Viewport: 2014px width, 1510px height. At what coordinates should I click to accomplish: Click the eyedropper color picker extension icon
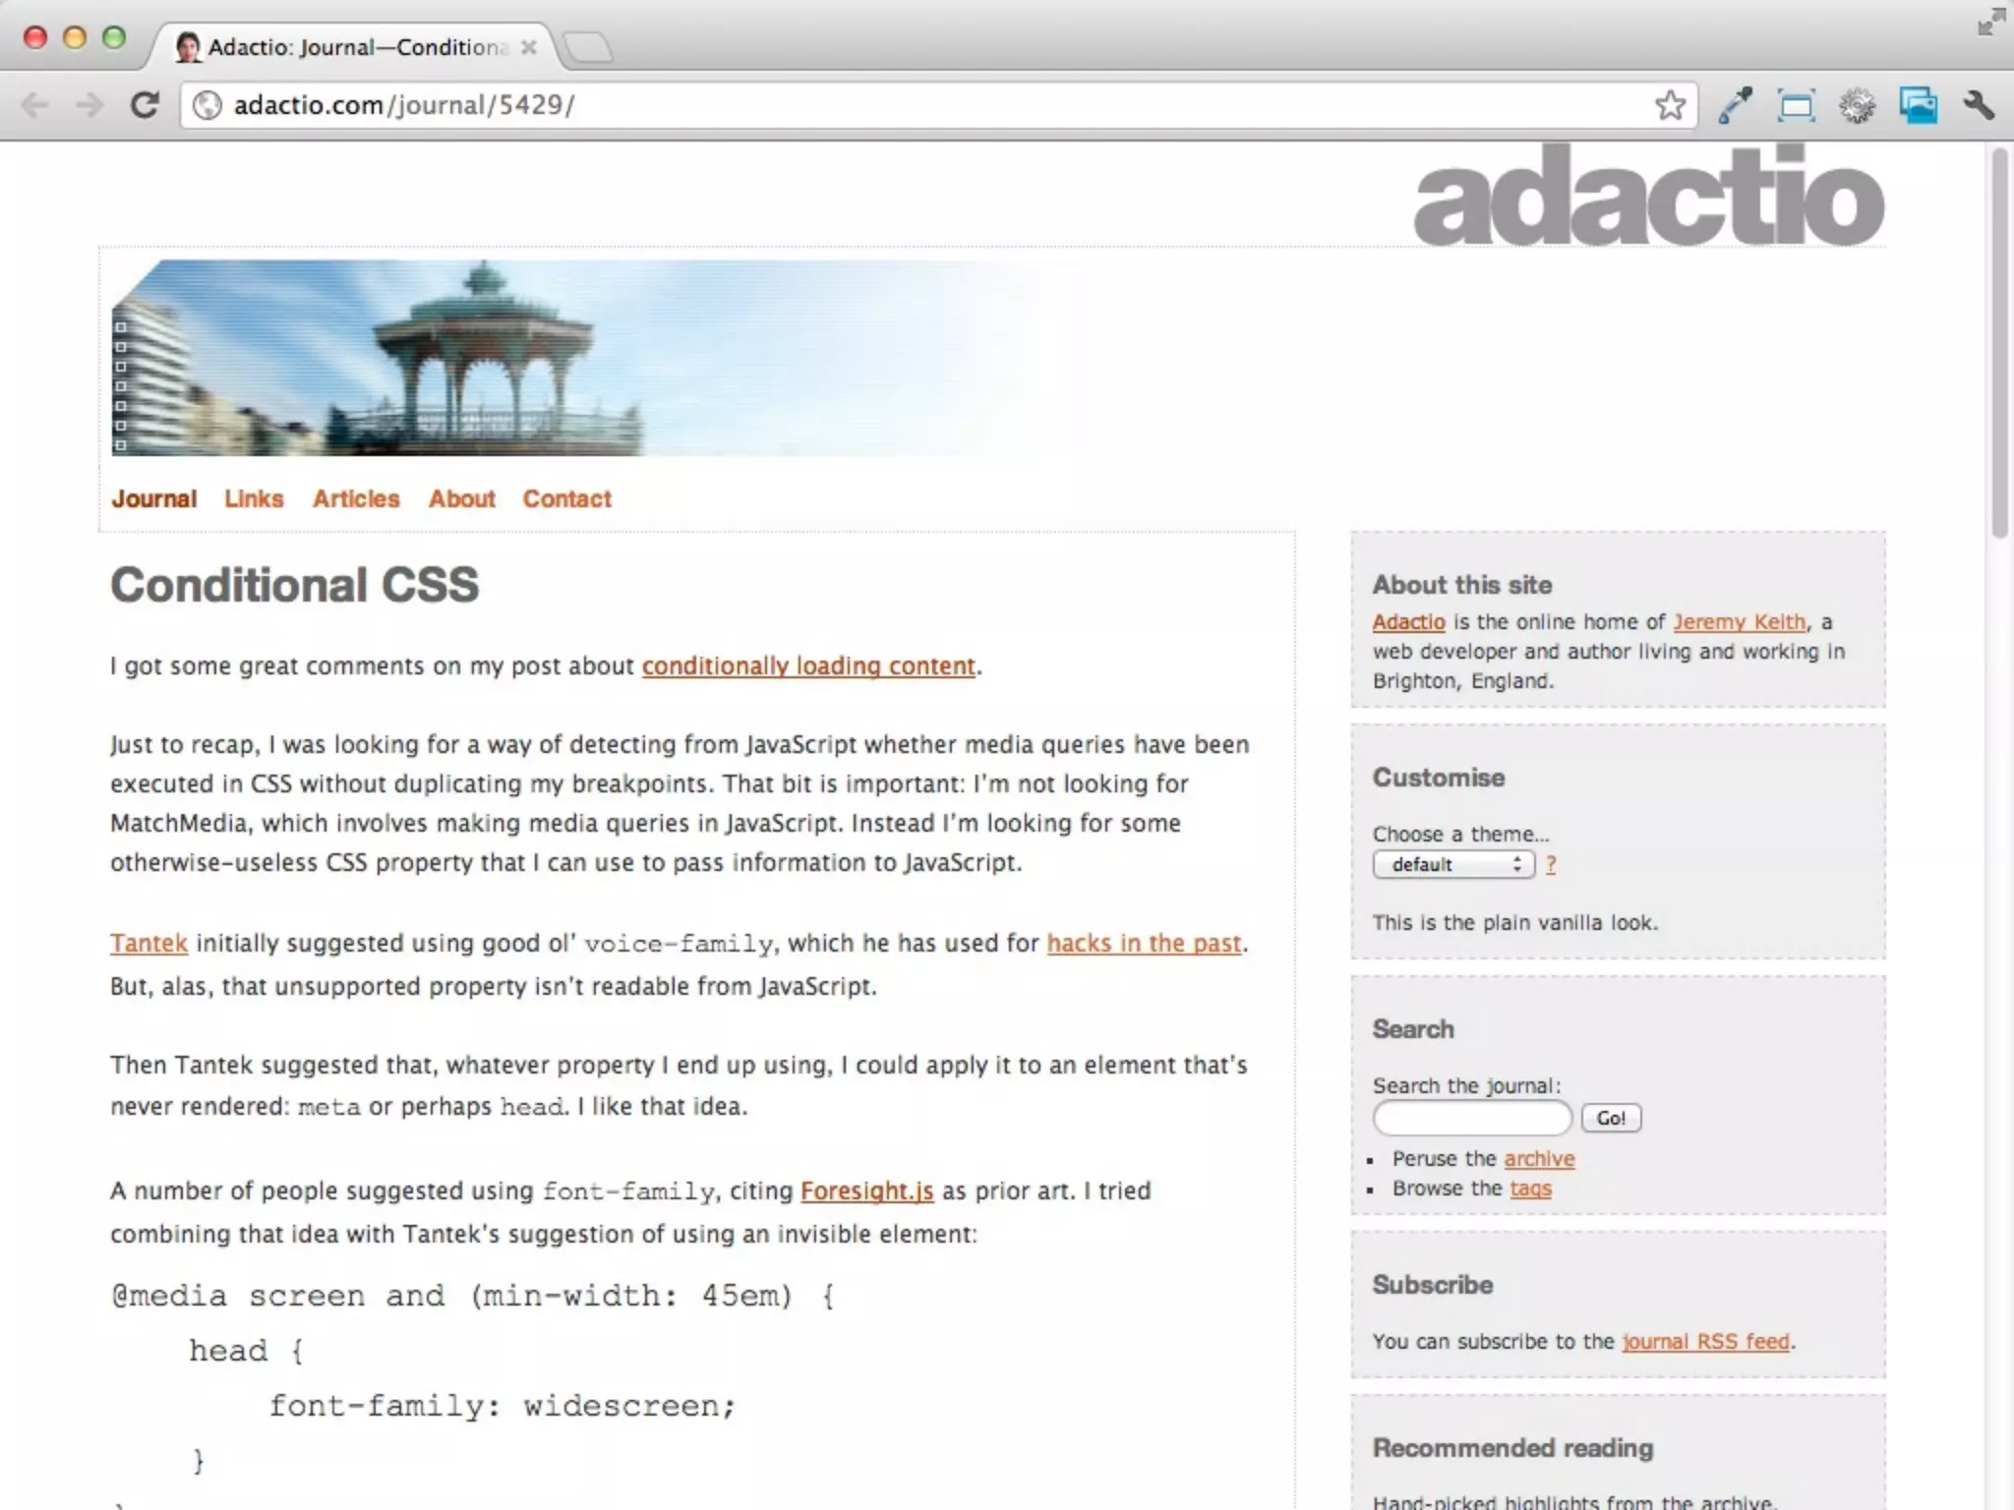(1735, 105)
